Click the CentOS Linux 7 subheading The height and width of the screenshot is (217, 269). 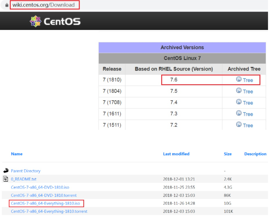(182, 58)
